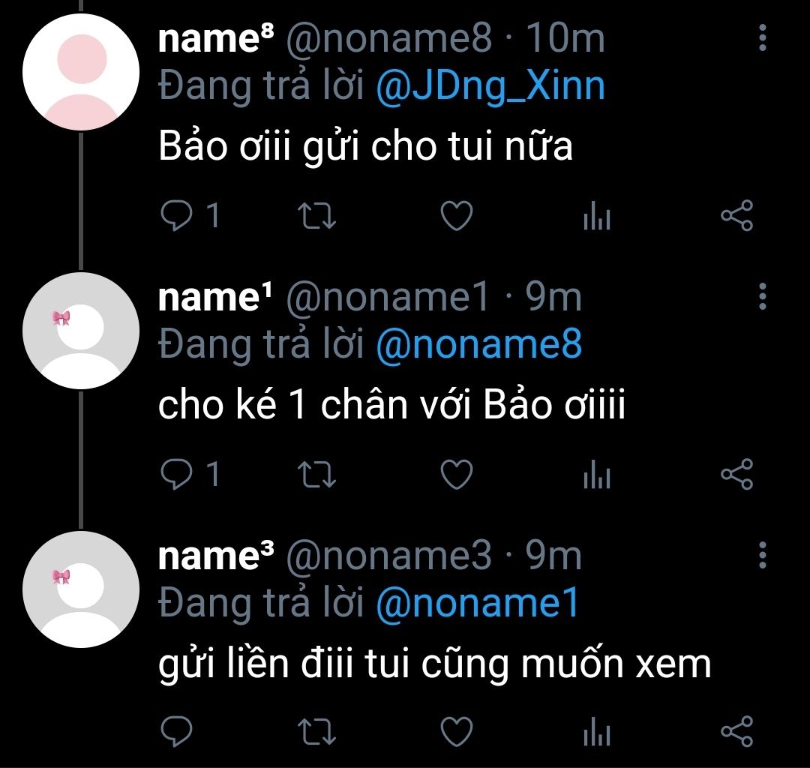Share the noname3 tweet
810x768 pixels.
(x=736, y=731)
